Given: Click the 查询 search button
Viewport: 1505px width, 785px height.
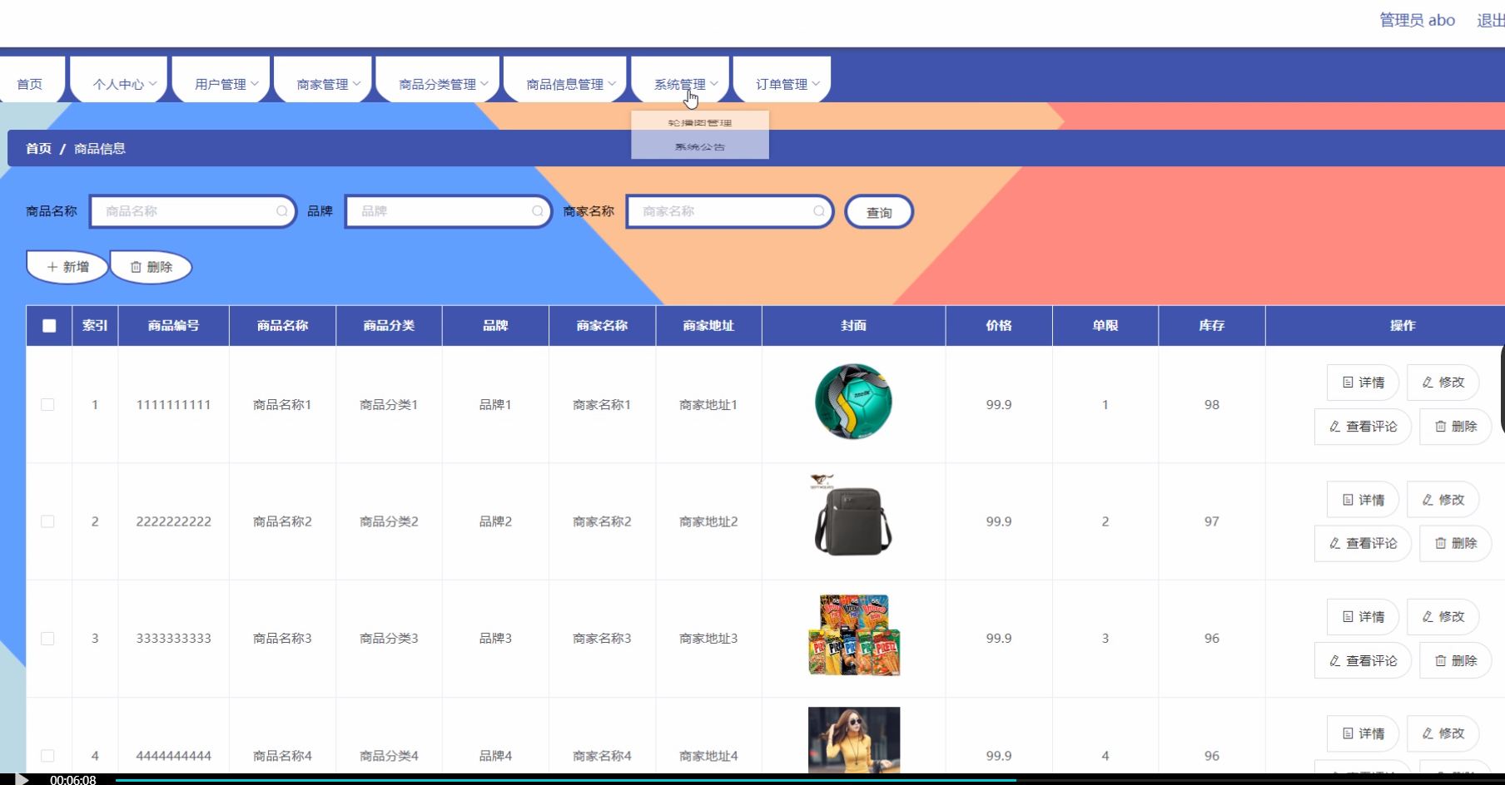Looking at the screenshot, I should coord(879,212).
